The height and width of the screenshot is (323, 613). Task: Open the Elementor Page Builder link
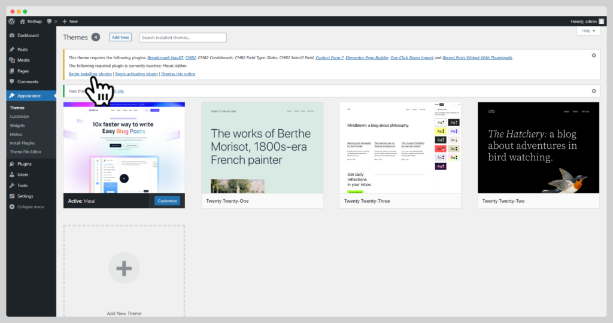point(367,57)
